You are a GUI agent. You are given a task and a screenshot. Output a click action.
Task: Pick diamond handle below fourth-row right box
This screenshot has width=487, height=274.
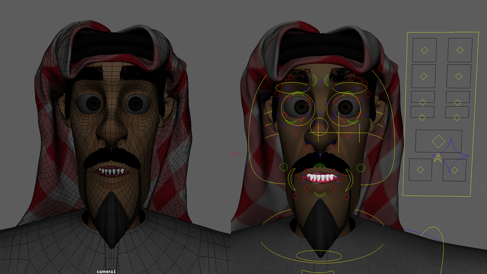(456, 118)
